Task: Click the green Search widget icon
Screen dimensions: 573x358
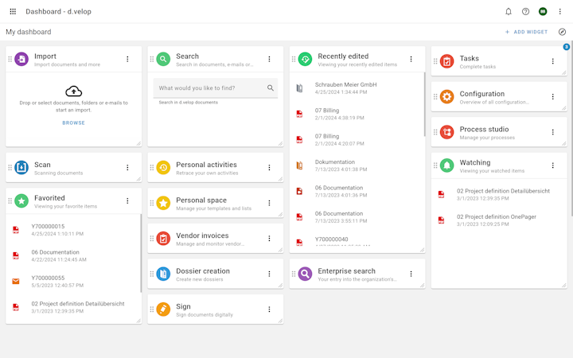Action: click(x=163, y=59)
